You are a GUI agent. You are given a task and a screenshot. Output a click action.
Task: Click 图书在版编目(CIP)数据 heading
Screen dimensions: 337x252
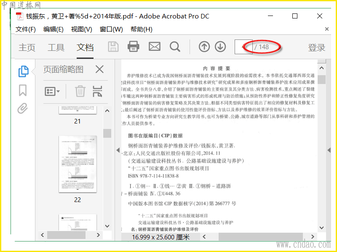155,136
